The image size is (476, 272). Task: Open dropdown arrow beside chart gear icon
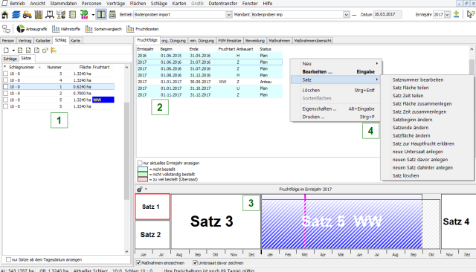pos(146,190)
